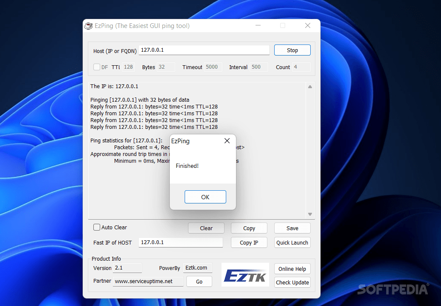Save the ping results
Image resolution: width=441 pixels, height=306 pixels.
[292, 228]
